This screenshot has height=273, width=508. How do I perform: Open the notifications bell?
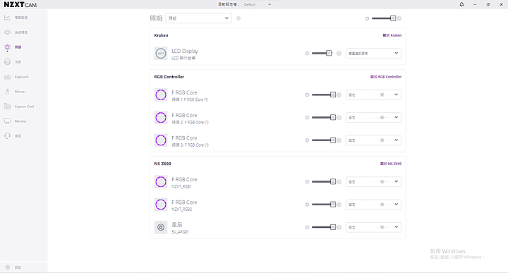coord(461,4)
